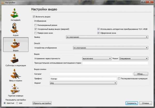The width and height of the screenshot is (155, 108).
Task: Open the Устройство отображения dropdown
Action: [111, 48]
